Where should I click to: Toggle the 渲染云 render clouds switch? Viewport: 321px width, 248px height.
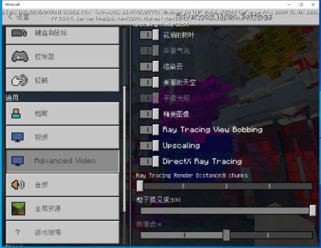pyautogui.click(x=149, y=66)
